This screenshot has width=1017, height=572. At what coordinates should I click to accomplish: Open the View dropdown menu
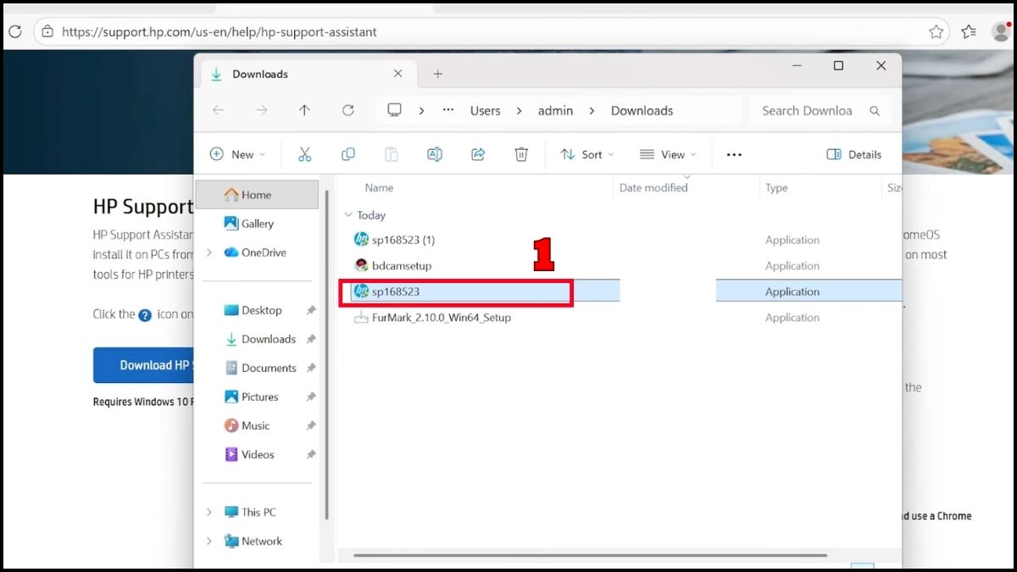pyautogui.click(x=668, y=154)
